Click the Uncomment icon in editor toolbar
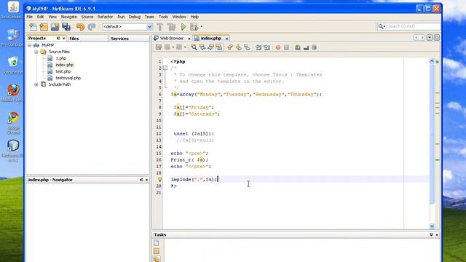The width and height of the screenshot is (466, 262). click(306, 47)
